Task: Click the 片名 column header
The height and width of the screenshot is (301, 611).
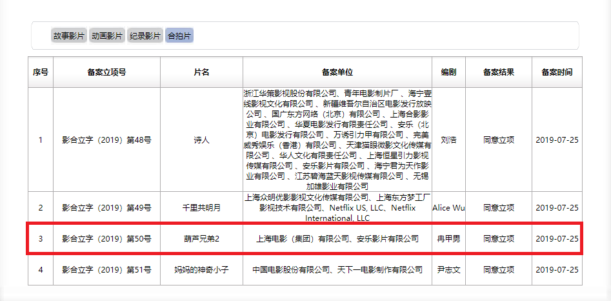Action: [201, 72]
